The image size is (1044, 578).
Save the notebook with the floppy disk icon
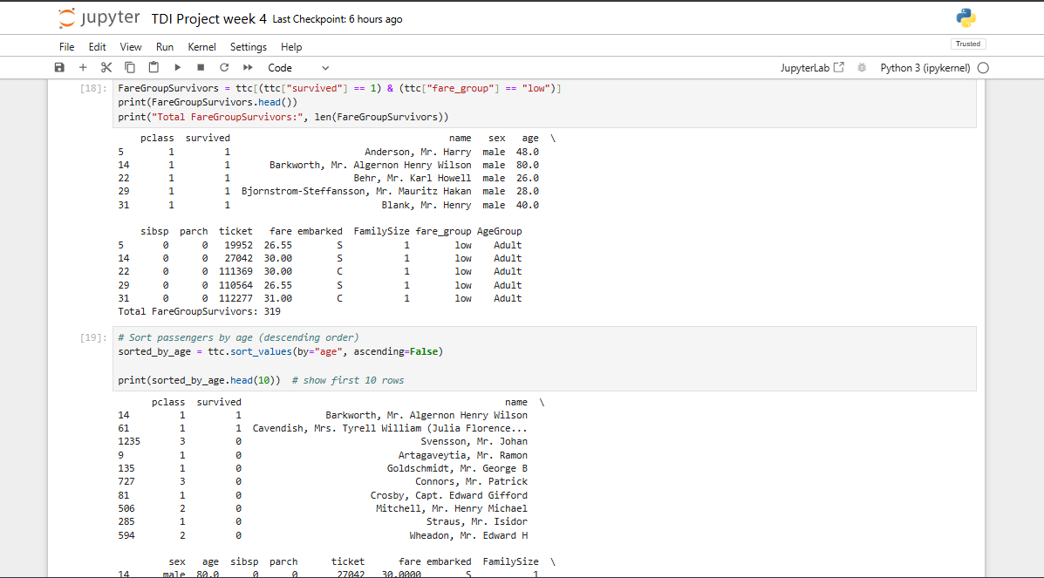coord(59,67)
